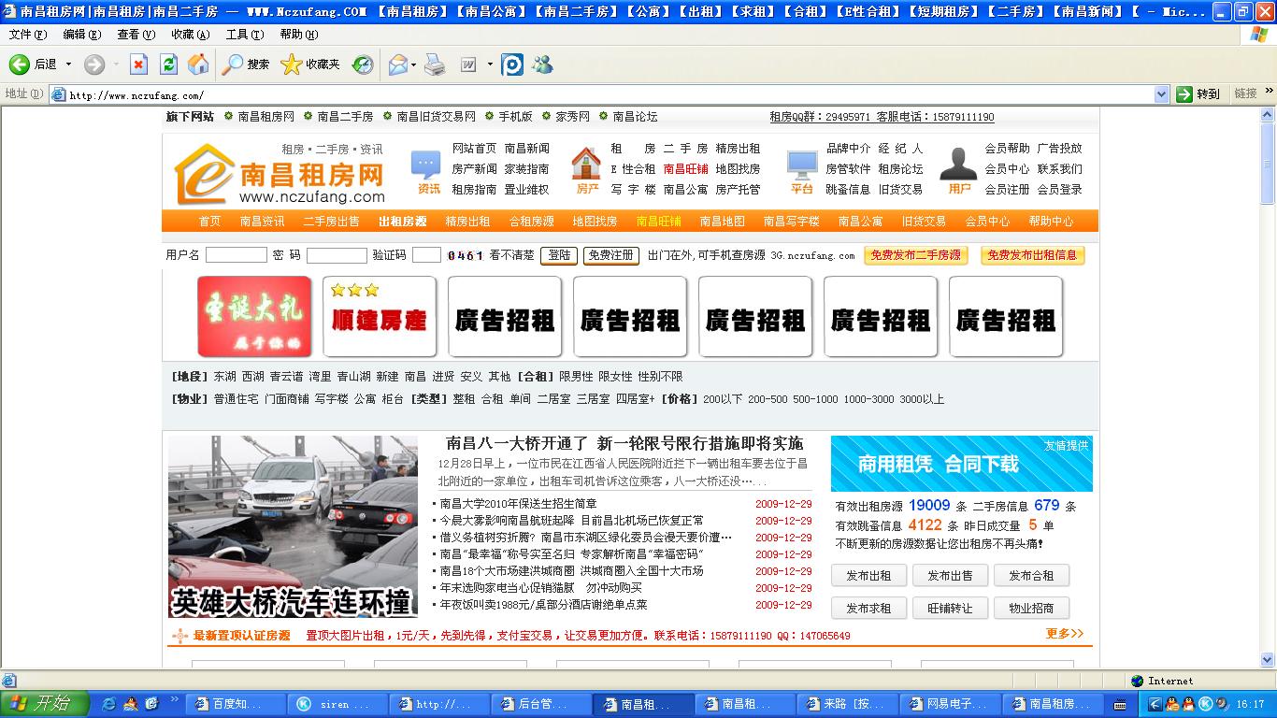Click the Mail envelope toolbar icon

397,65
